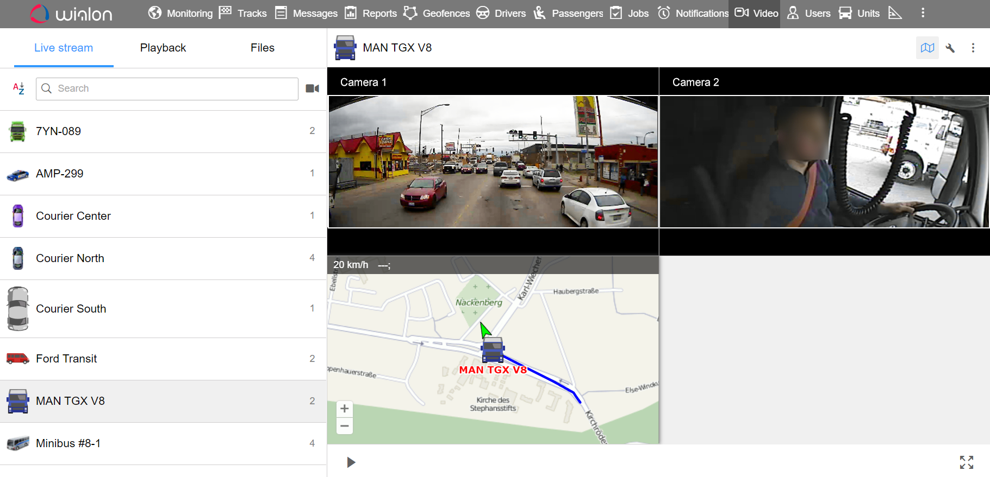Open top bar three-dot overflow menu
990x477 pixels.
click(x=923, y=13)
